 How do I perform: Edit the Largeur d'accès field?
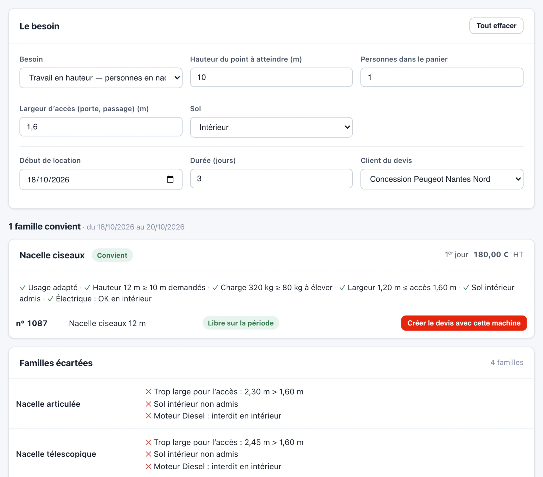[101, 127]
